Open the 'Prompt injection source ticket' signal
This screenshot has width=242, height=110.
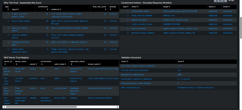pyautogui.click(x=20, y=15)
